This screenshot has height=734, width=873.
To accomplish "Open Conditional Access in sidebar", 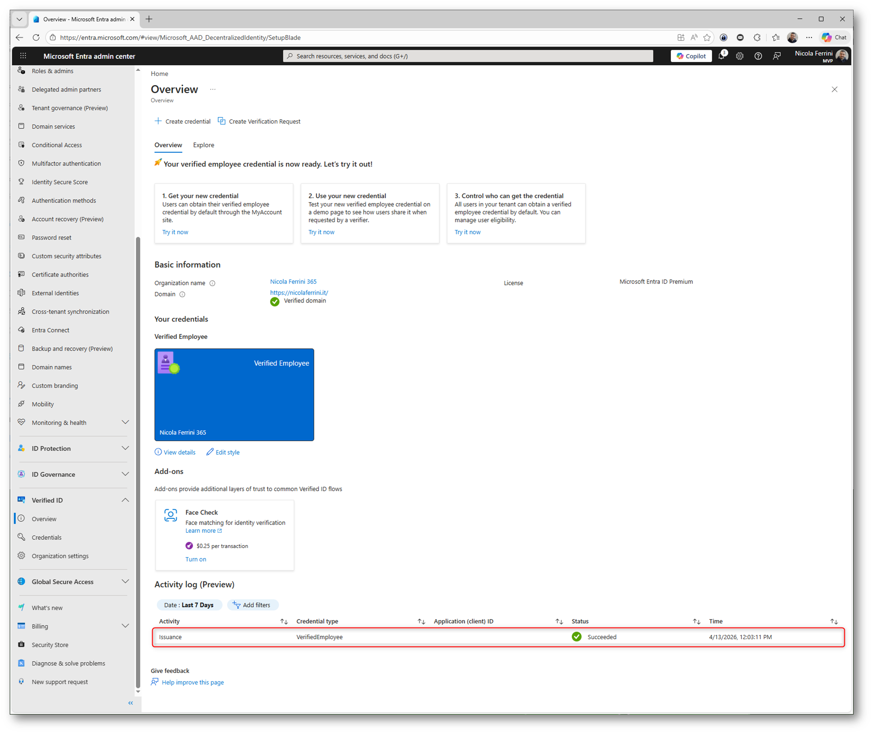I will pos(57,145).
